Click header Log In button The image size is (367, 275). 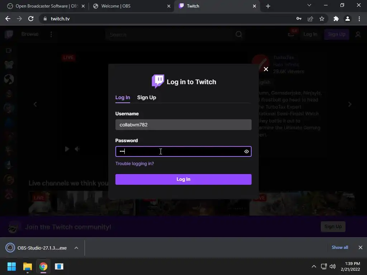(x=310, y=34)
